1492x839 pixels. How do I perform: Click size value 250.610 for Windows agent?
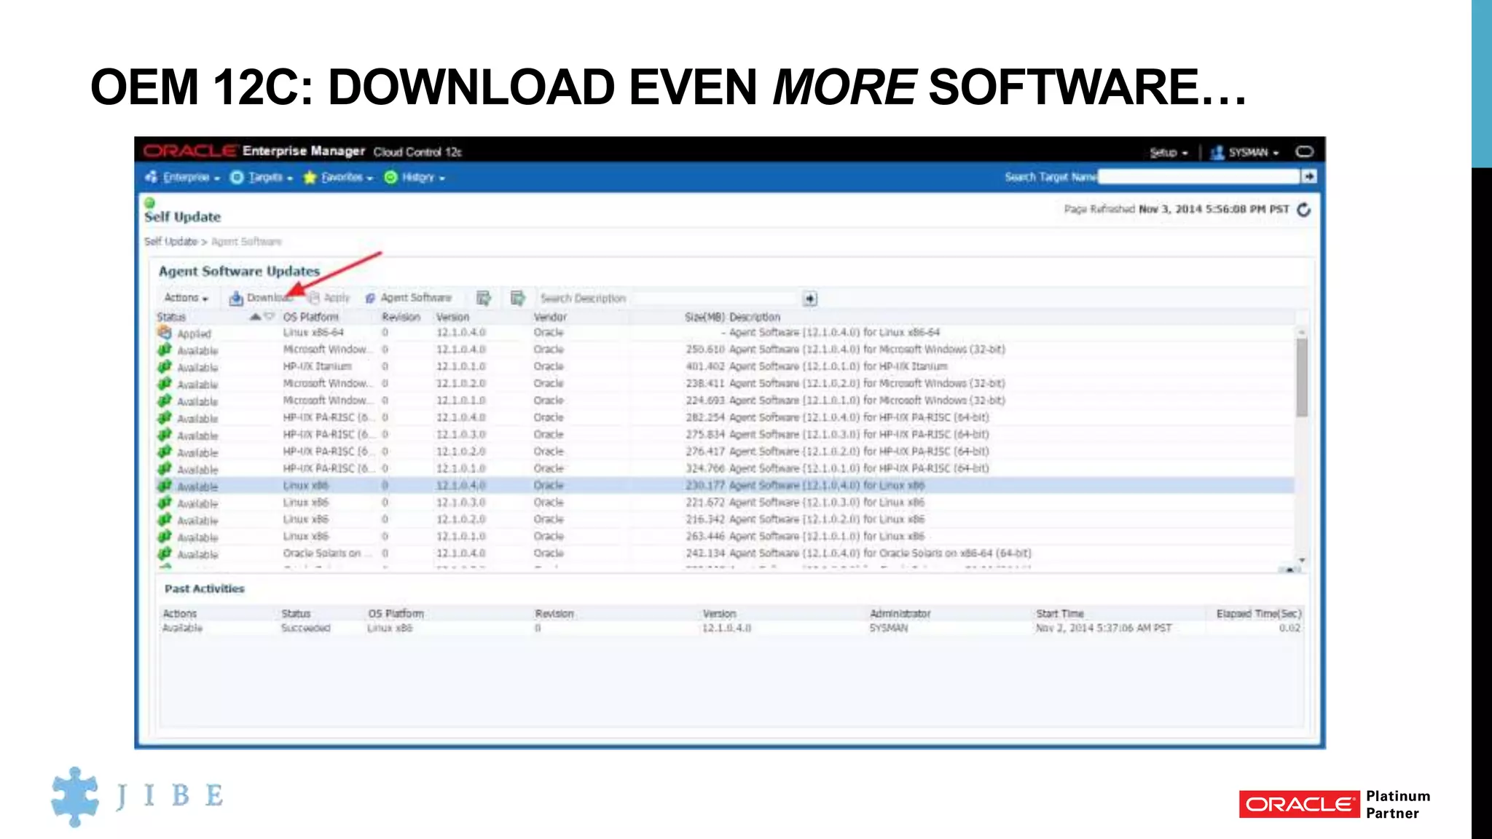pos(704,350)
